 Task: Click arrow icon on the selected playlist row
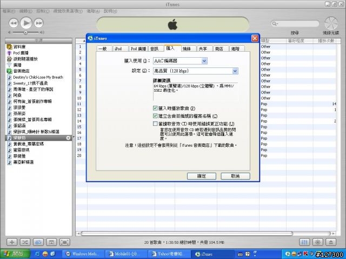pos(68,138)
